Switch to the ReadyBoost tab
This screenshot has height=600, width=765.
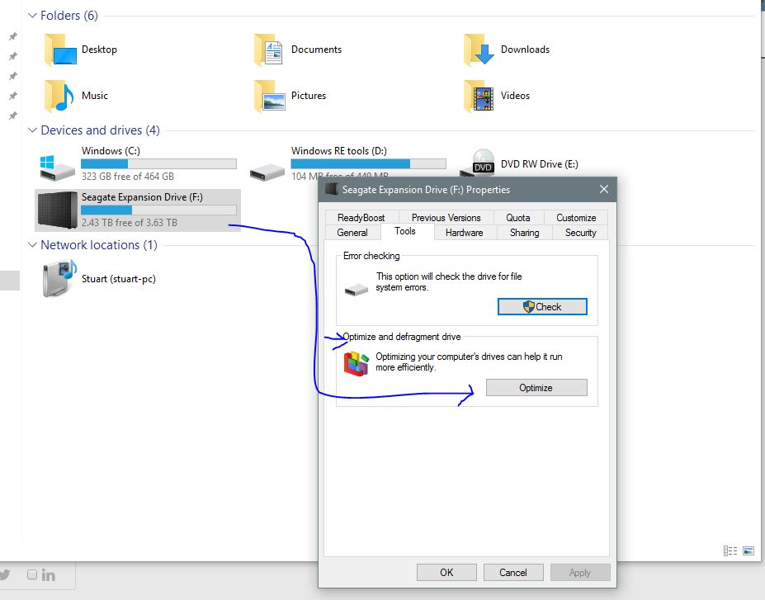pyautogui.click(x=361, y=217)
